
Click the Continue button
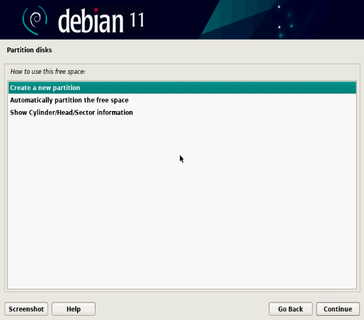(x=338, y=309)
